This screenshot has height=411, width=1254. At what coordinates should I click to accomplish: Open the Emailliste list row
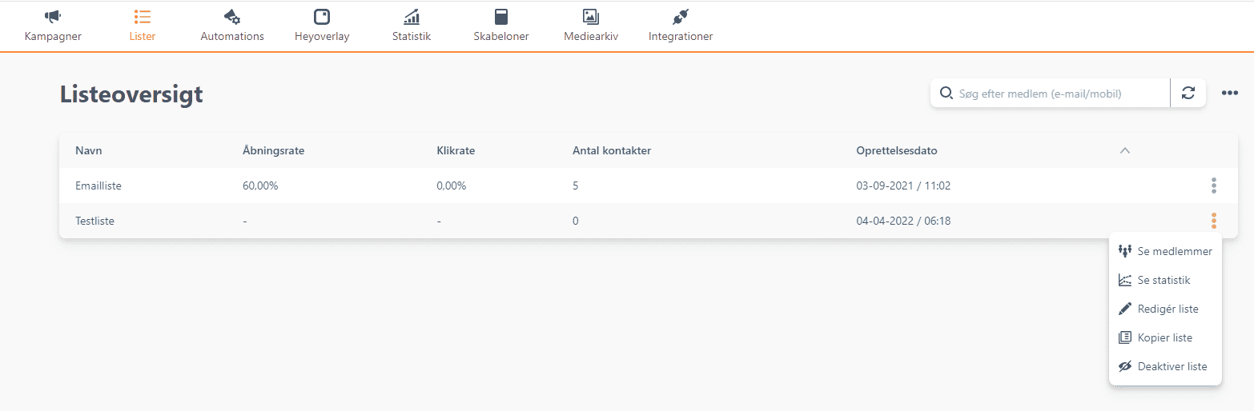[x=98, y=186]
